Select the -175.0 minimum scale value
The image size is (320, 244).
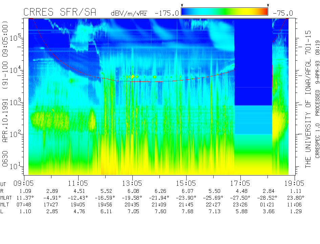(x=167, y=13)
